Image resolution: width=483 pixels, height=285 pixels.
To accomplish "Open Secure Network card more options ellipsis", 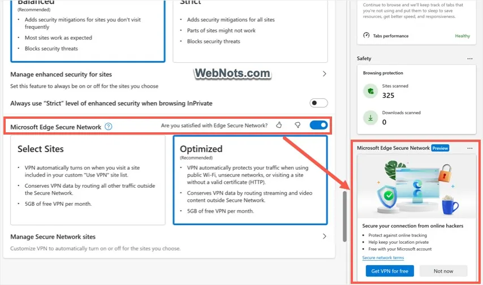I will coord(470,148).
